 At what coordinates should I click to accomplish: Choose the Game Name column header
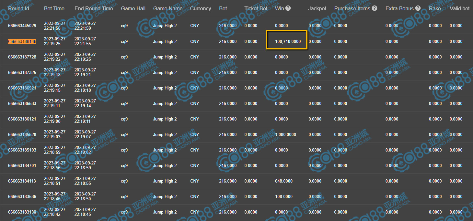tap(168, 9)
